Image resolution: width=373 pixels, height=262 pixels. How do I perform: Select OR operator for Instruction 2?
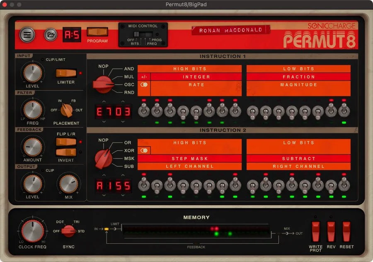point(128,142)
